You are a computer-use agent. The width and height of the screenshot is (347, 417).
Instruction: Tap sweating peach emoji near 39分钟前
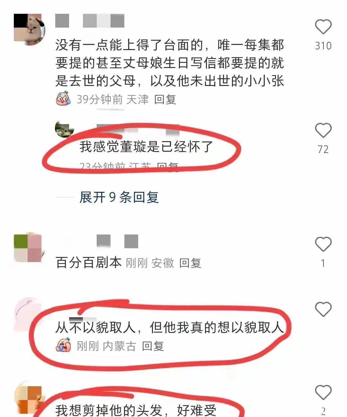point(63,98)
